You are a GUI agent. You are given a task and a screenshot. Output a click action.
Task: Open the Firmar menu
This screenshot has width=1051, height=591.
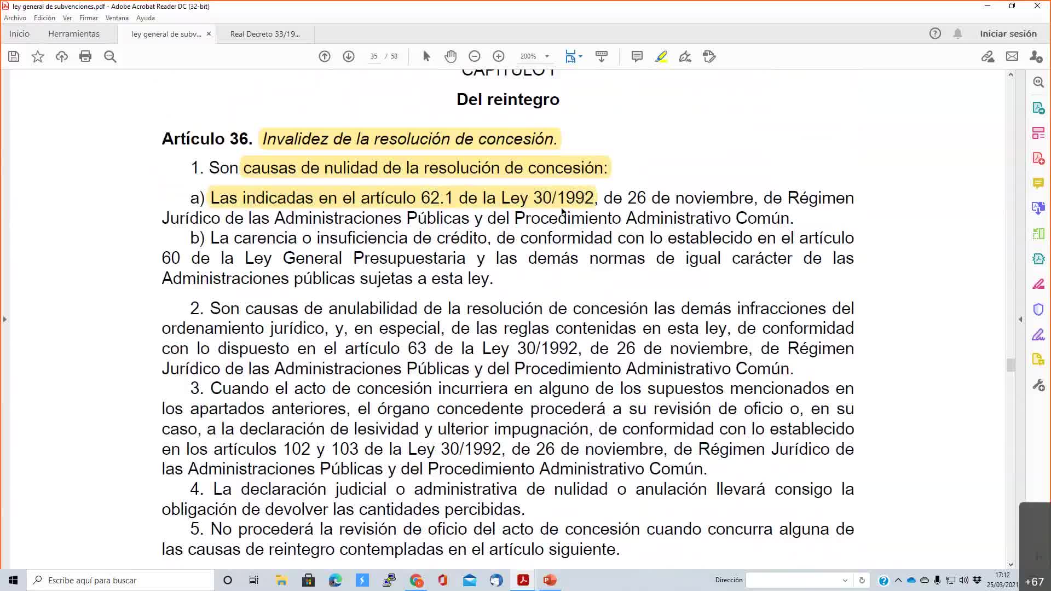coord(89,18)
